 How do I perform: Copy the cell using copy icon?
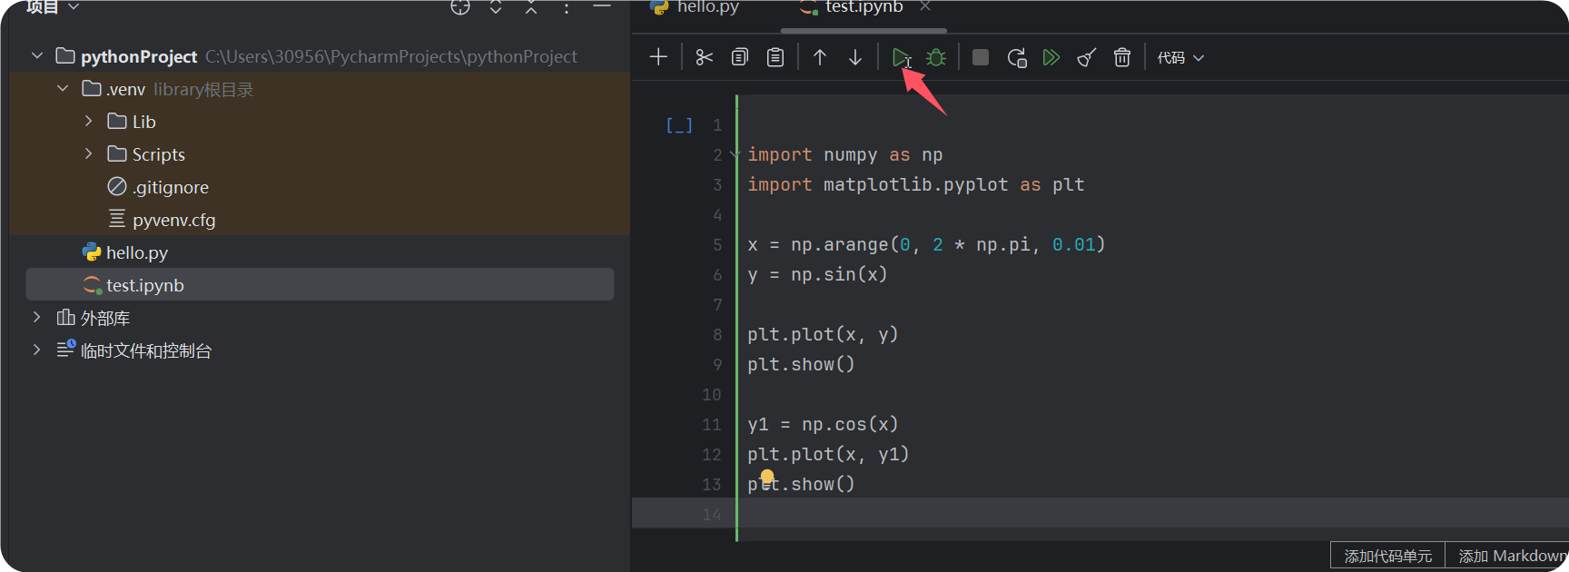click(x=740, y=57)
